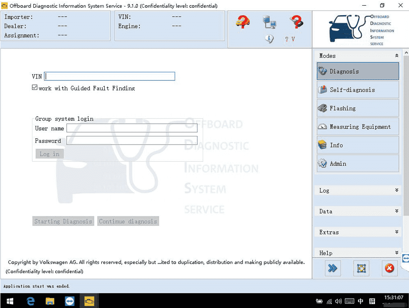Viewport: 409px width, 308px height.
Task: Open TeamViewer from the taskbar
Action: click(x=70, y=301)
